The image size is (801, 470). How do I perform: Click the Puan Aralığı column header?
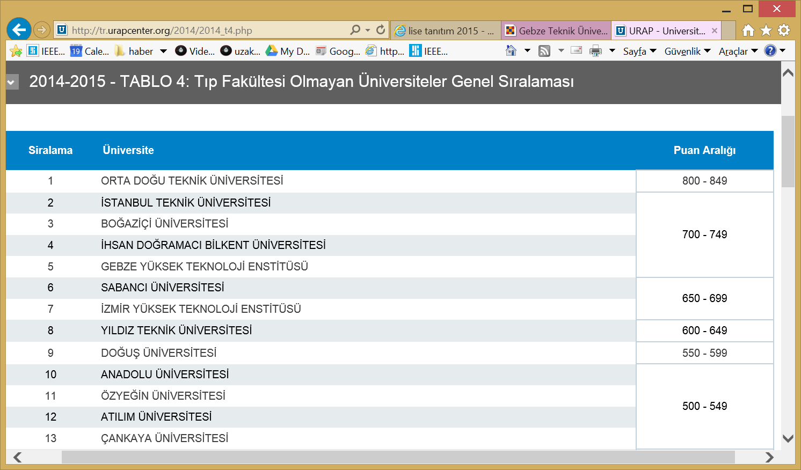704,150
